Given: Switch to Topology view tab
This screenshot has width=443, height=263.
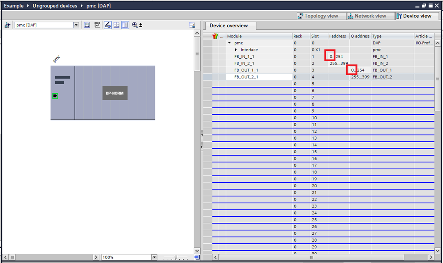Looking at the screenshot, I should click(x=318, y=16).
